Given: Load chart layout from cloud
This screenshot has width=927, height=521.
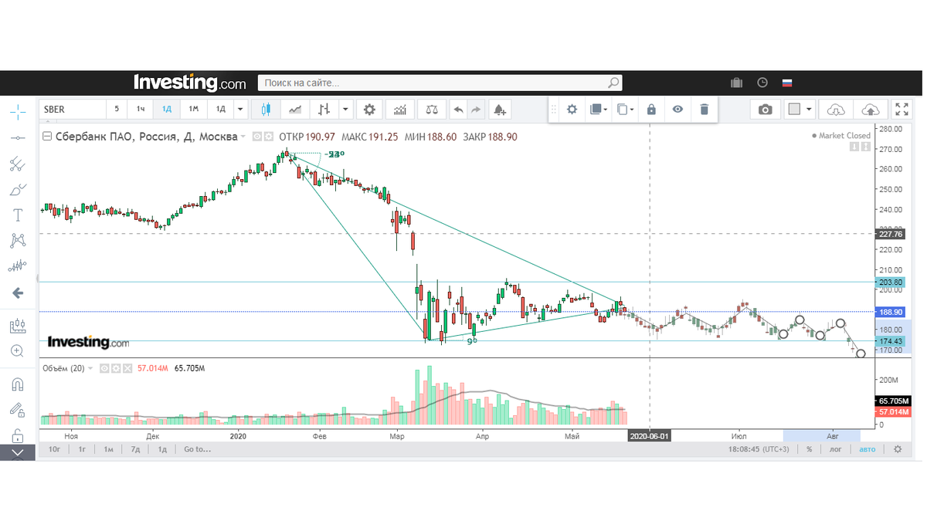Looking at the screenshot, I should pos(835,110).
